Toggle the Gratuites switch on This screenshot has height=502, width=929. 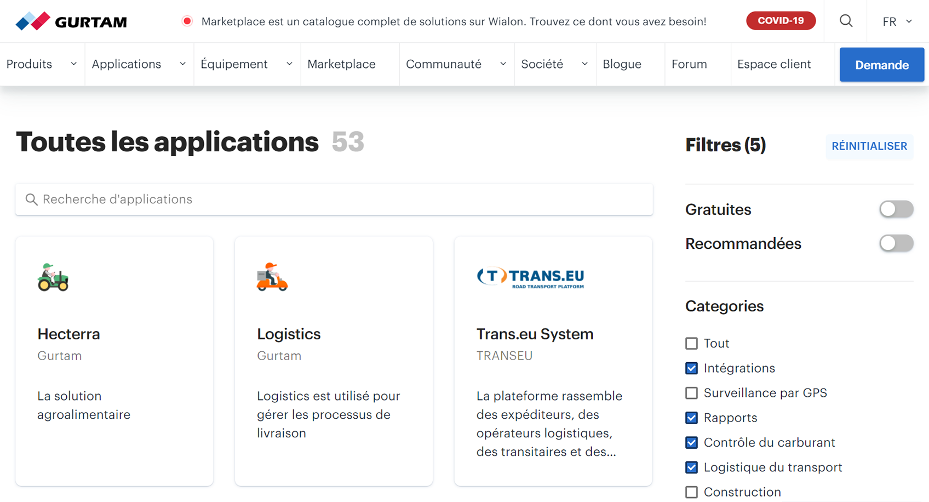coord(896,209)
